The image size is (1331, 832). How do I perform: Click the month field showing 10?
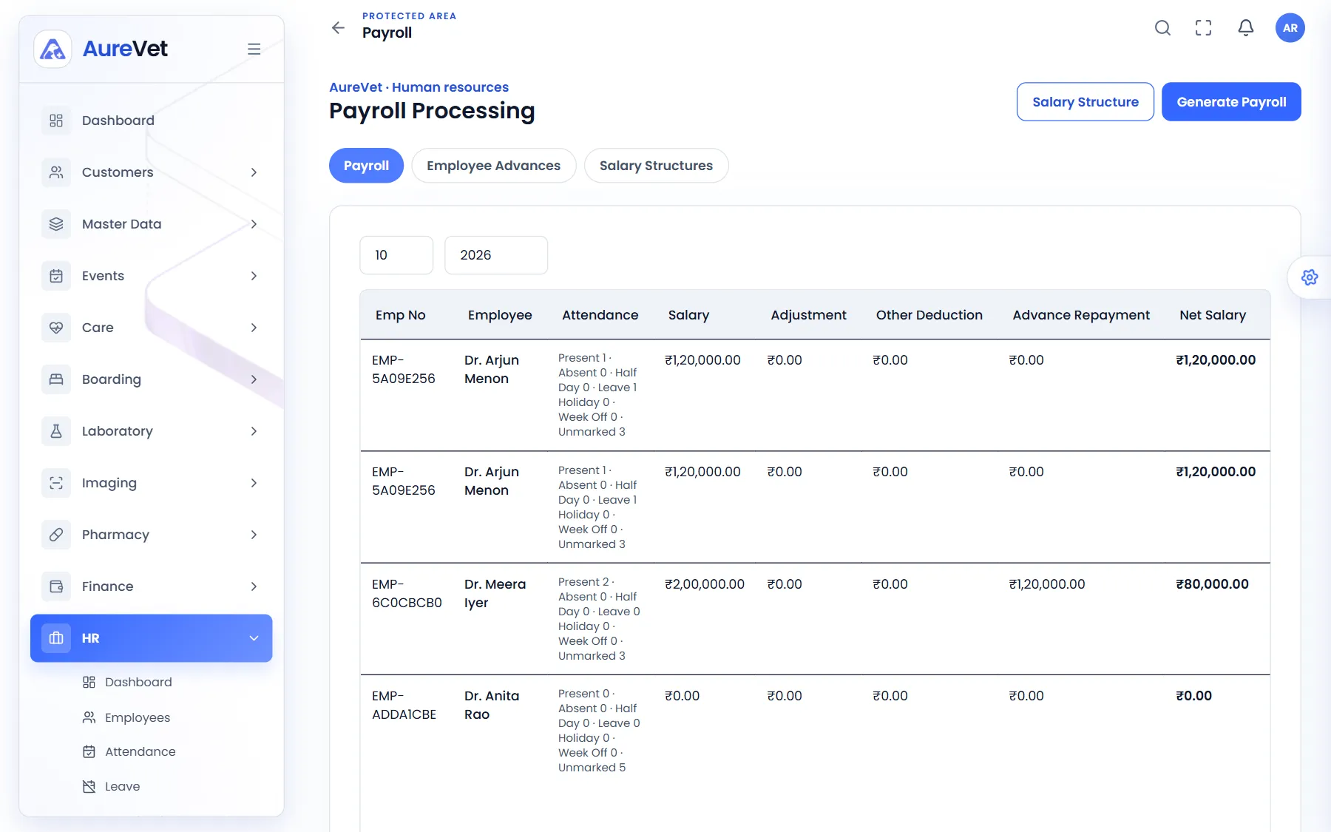point(396,255)
